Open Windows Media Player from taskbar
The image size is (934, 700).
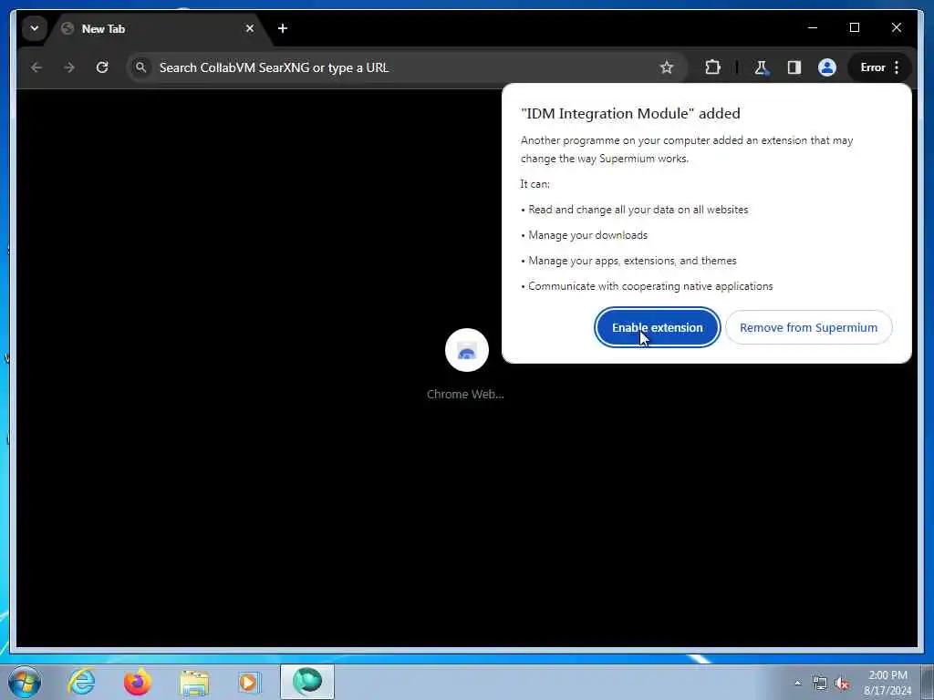tap(249, 682)
